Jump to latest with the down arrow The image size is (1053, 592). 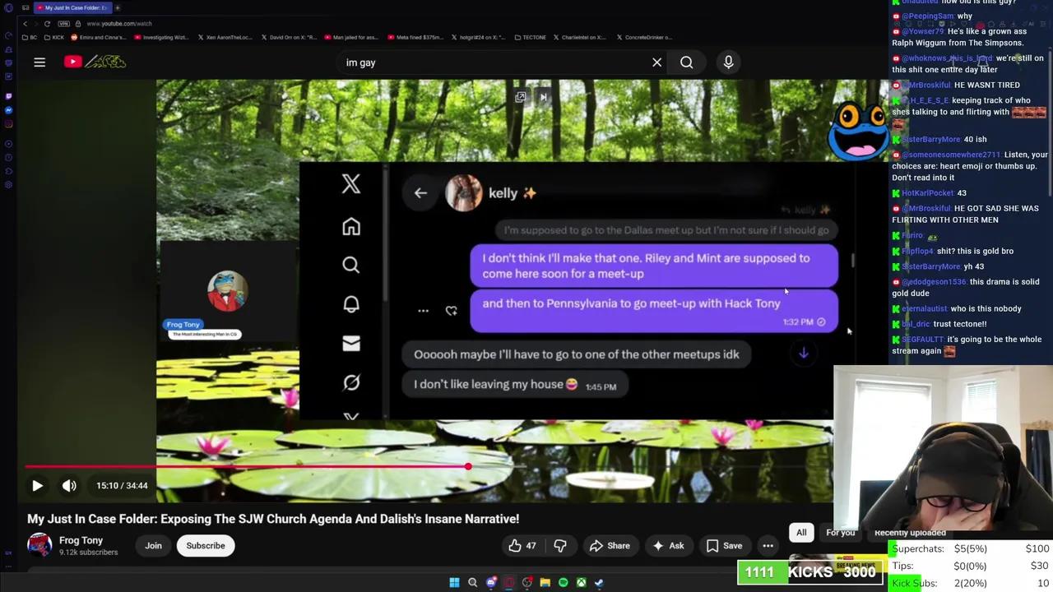coord(804,353)
